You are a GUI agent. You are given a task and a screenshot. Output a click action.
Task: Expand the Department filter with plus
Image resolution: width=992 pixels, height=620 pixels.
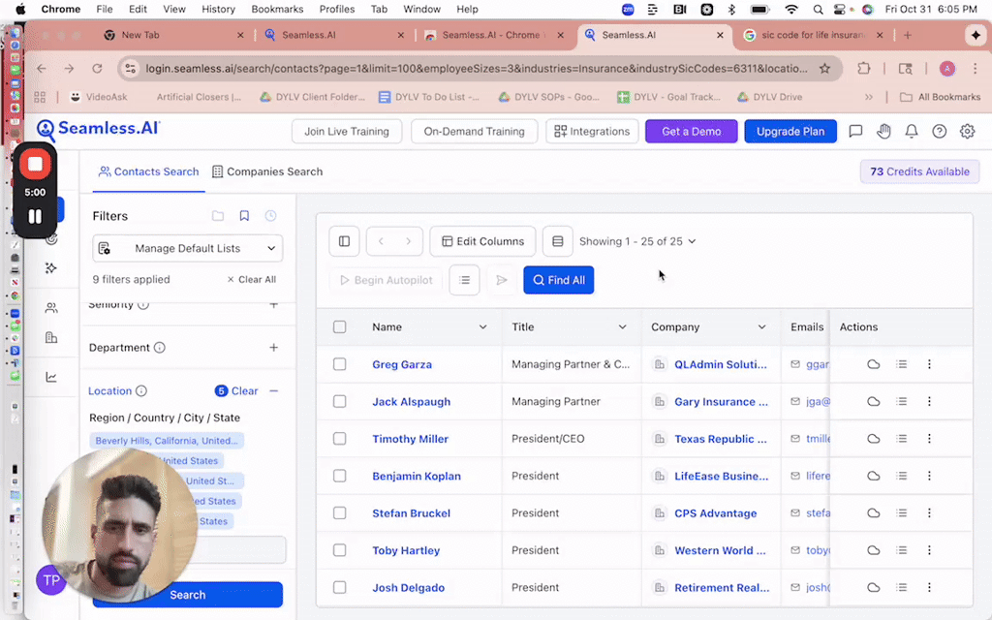coord(273,348)
